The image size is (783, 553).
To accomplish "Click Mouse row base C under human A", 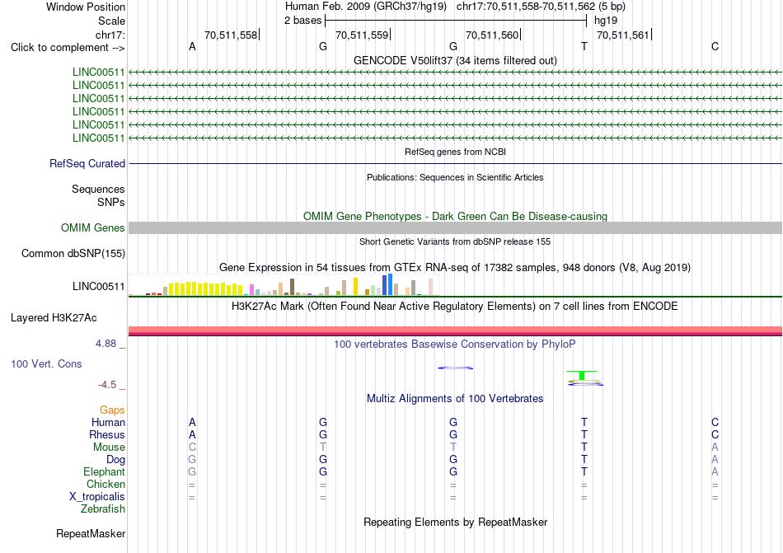I will tap(192, 448).
